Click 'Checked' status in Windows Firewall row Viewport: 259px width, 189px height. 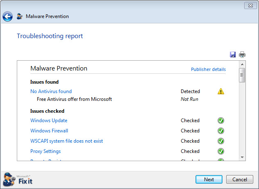tap(190, 131)
